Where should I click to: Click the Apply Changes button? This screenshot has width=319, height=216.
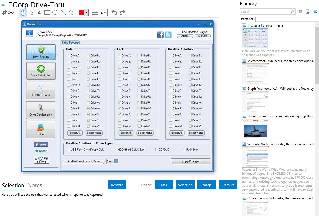190,161
